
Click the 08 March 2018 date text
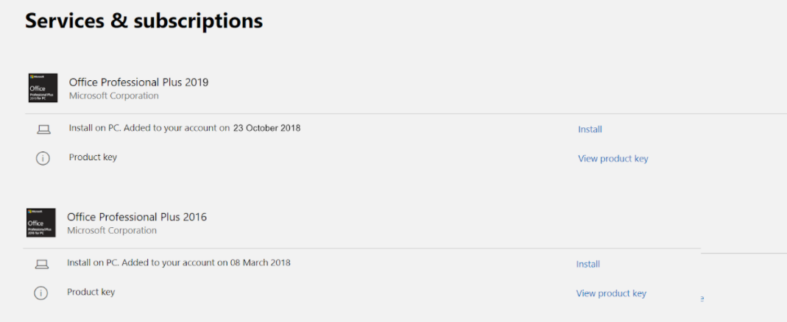[x=260, y=262]
